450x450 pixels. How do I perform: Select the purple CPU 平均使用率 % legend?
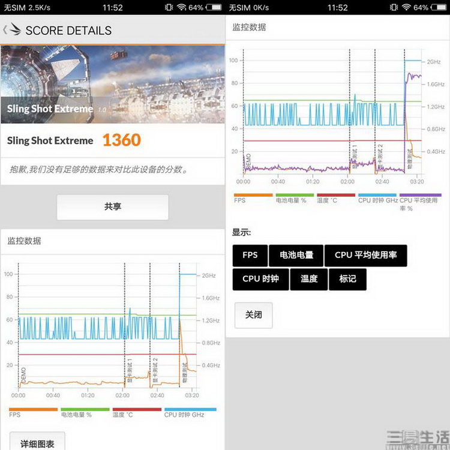click(420, 203)
